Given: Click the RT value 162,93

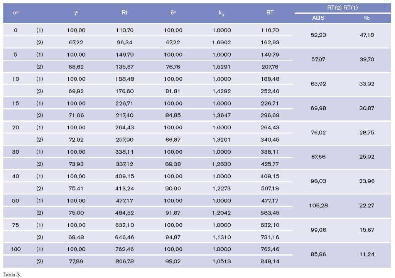Looking at the screenshot, I should (270, 42).
